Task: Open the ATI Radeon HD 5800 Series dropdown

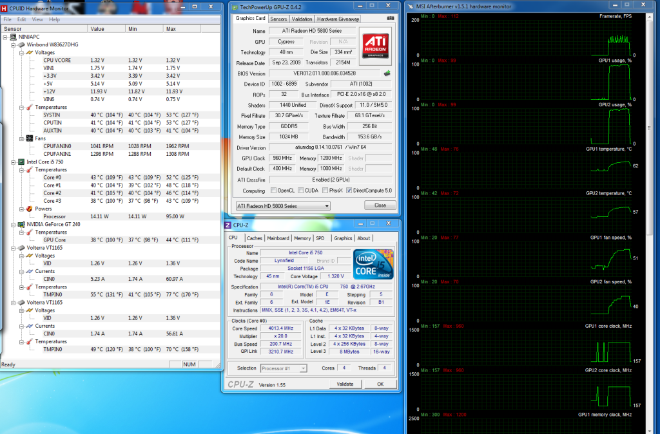Action: click(283, 206)
